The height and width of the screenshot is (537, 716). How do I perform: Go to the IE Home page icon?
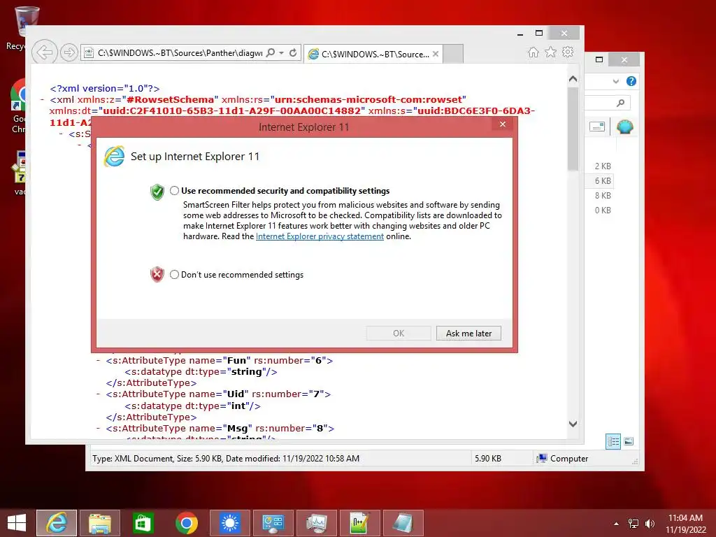click(533, 52)
